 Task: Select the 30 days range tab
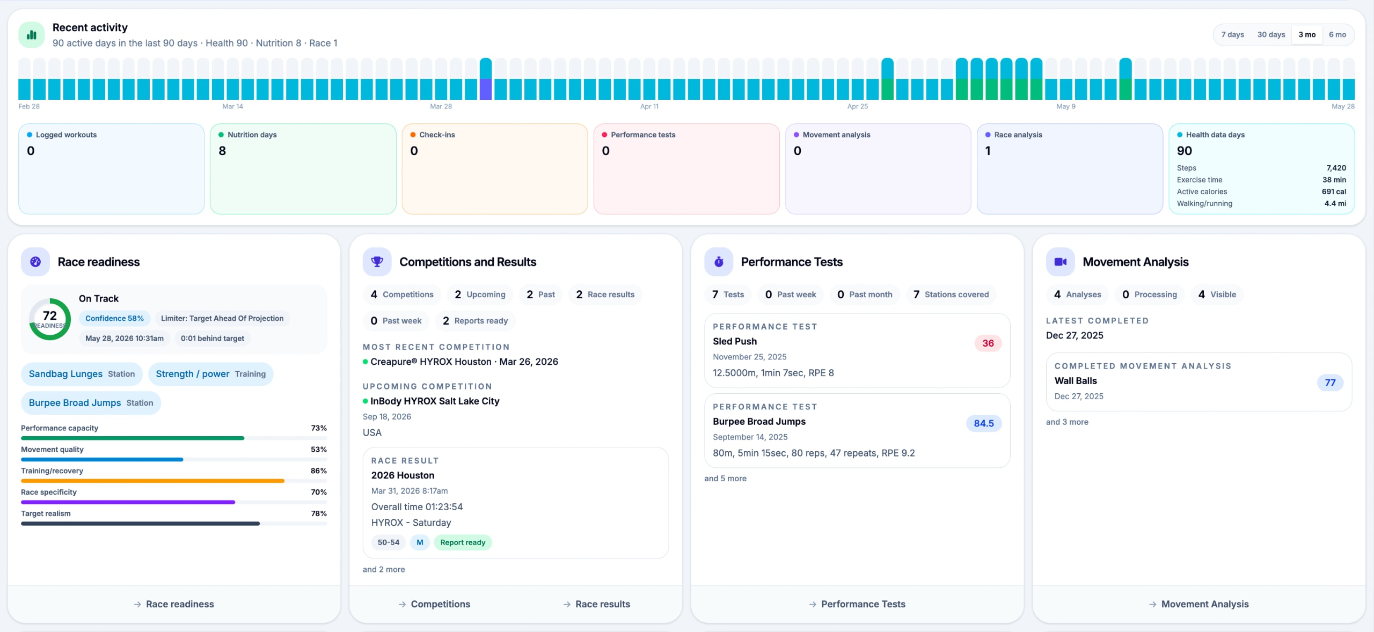pos(1271,35)
